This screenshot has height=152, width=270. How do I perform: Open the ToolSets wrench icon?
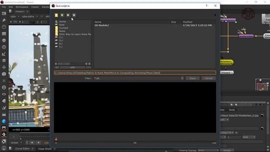click(4, 108)
